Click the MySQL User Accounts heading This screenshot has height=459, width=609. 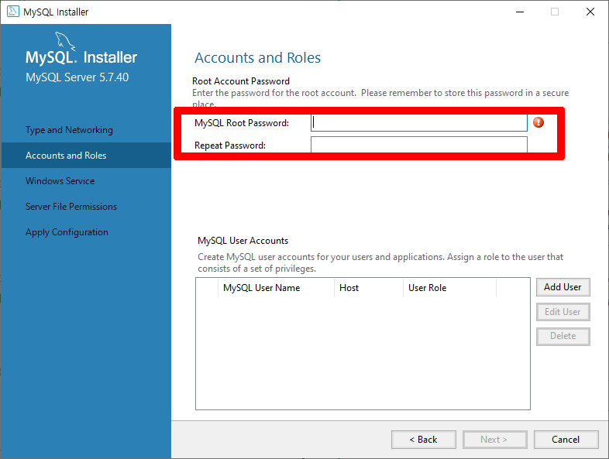[x=243, y=241]
